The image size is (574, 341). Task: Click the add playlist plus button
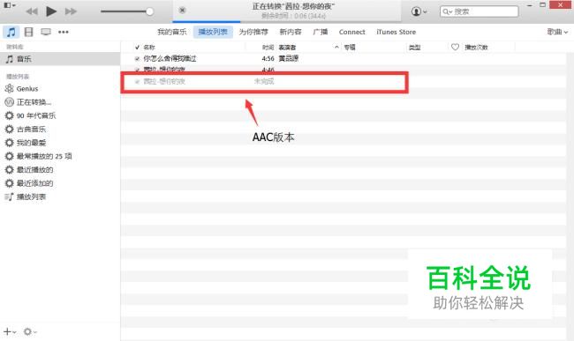point(10,331)
